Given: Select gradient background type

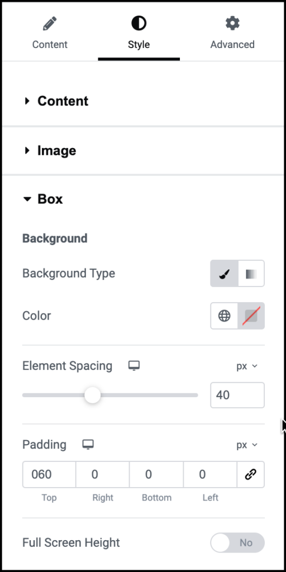Looking at the screenshot, I should pos(251,274).
